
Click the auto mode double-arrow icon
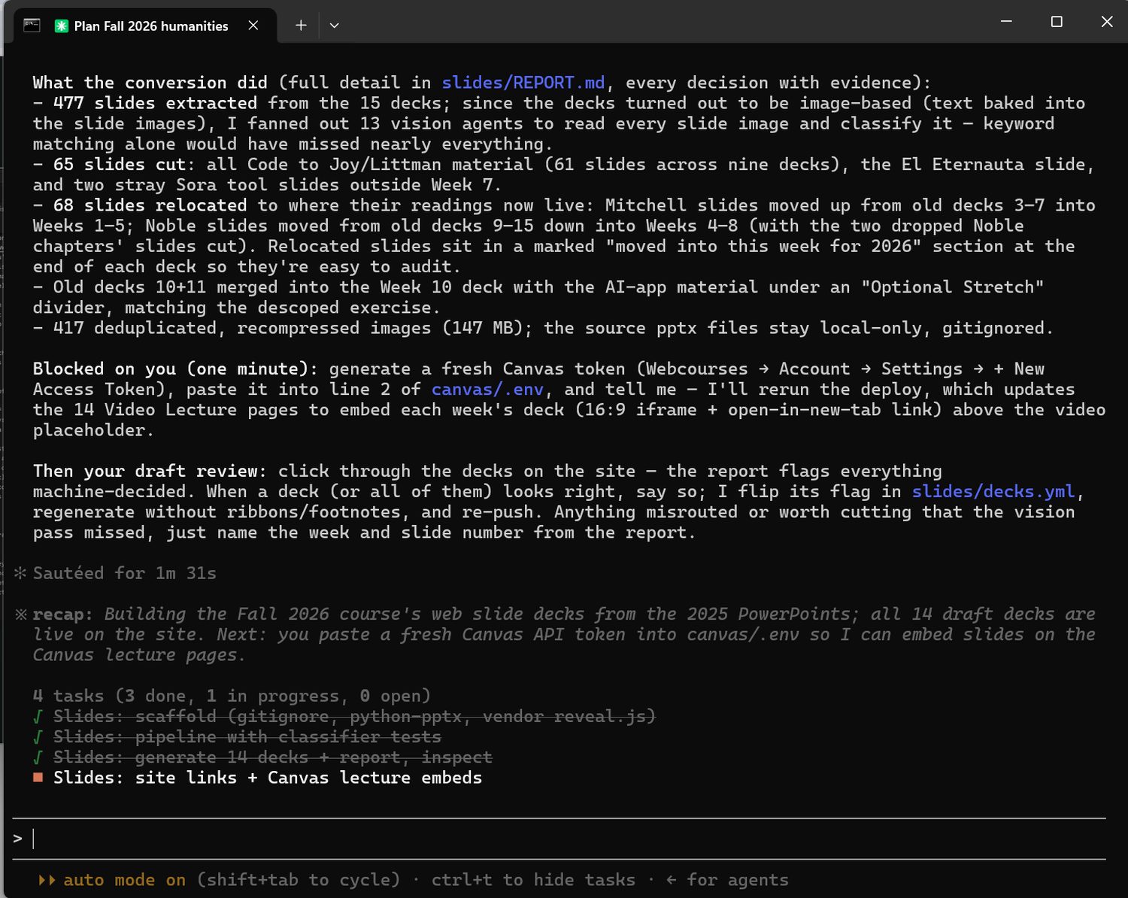pos(47,880)
